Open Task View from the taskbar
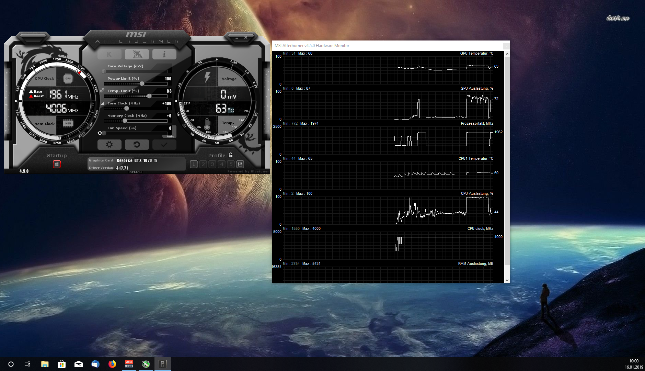This screenshot has width=645, height=371. [x=27, y=364]
